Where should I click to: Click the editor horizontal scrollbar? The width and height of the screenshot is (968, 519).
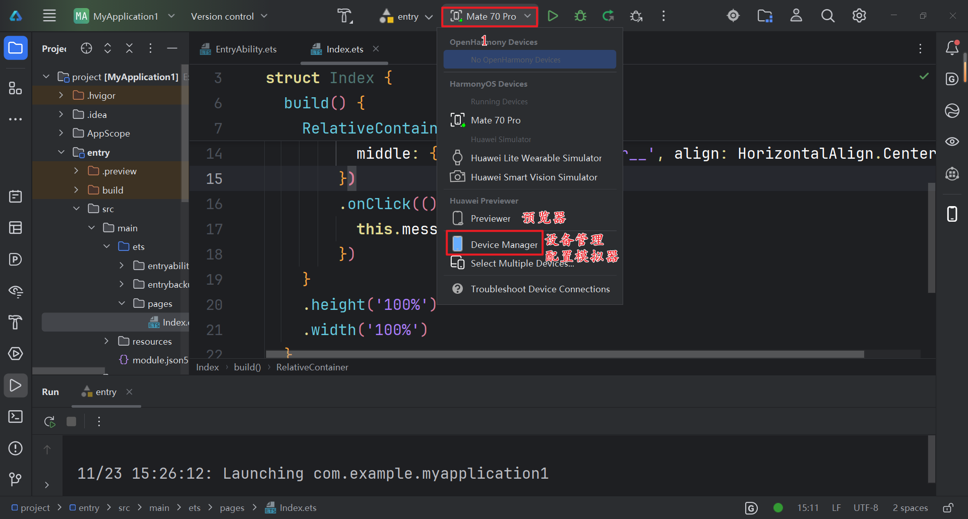(565, 354)
